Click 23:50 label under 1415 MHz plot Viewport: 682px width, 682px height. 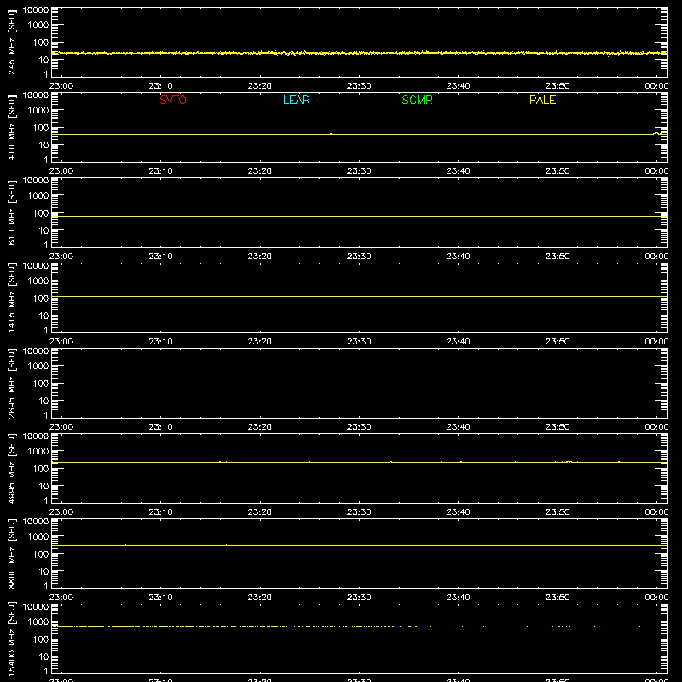pos(558,342)
